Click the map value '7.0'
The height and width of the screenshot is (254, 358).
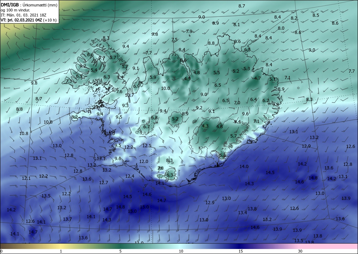pyautogui.click(x=237, y=103)
